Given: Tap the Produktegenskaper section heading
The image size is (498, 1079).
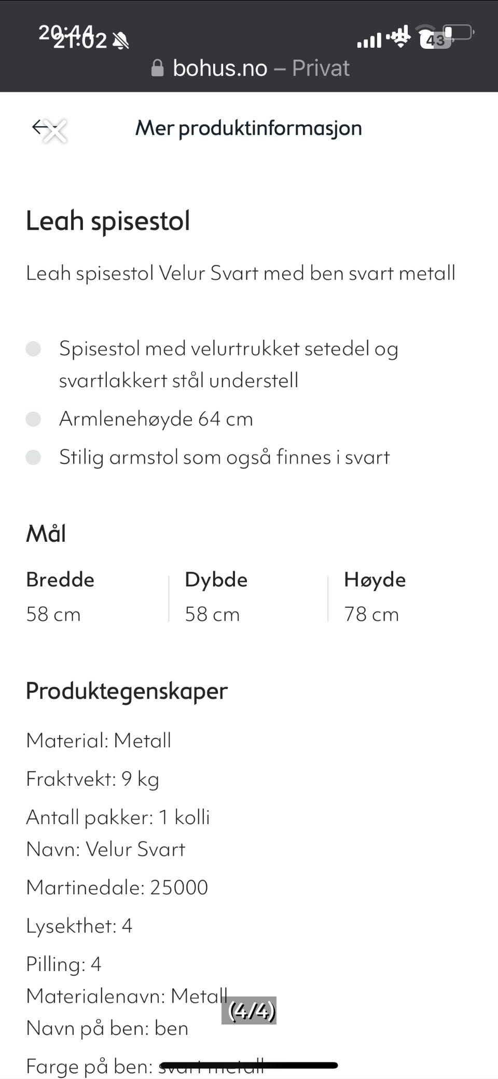Looking at the screenshot, I should pos(127,691).
